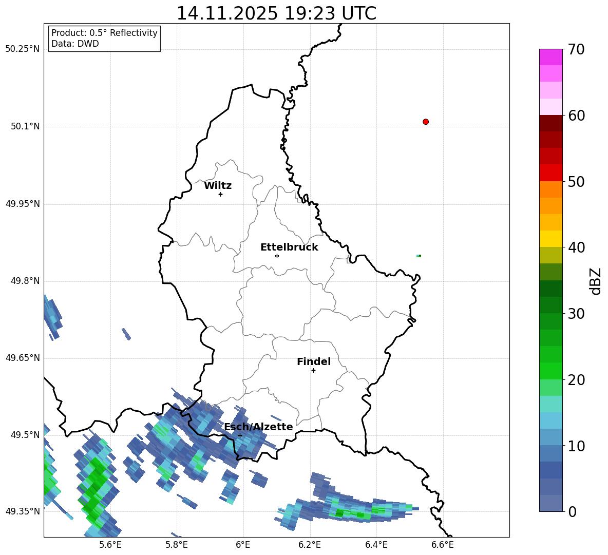Click the Esch/Alzette station cross marker
Viewport: 608px width, 555px height.
click(240, 435)
